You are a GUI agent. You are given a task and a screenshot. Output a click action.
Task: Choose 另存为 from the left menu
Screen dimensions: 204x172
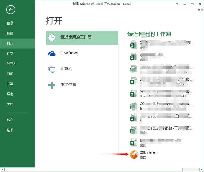[x=11, y=64]
